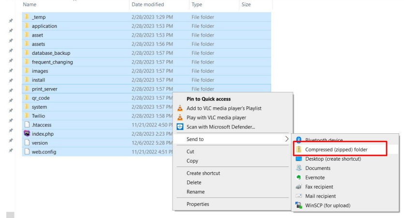The height and width of the screenshot is (218, 404).
Task: Click the index.php file icon
Action: pos(27,134)
